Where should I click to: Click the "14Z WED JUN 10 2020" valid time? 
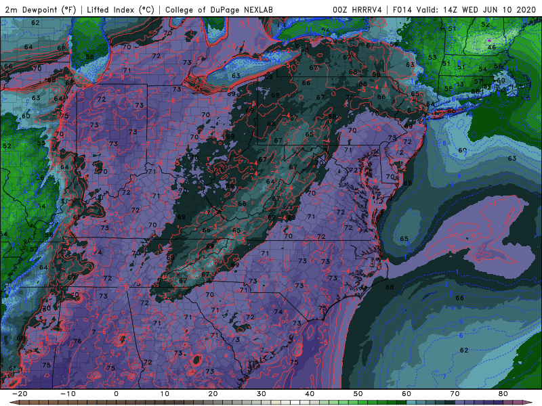click(x=491, y=9)
